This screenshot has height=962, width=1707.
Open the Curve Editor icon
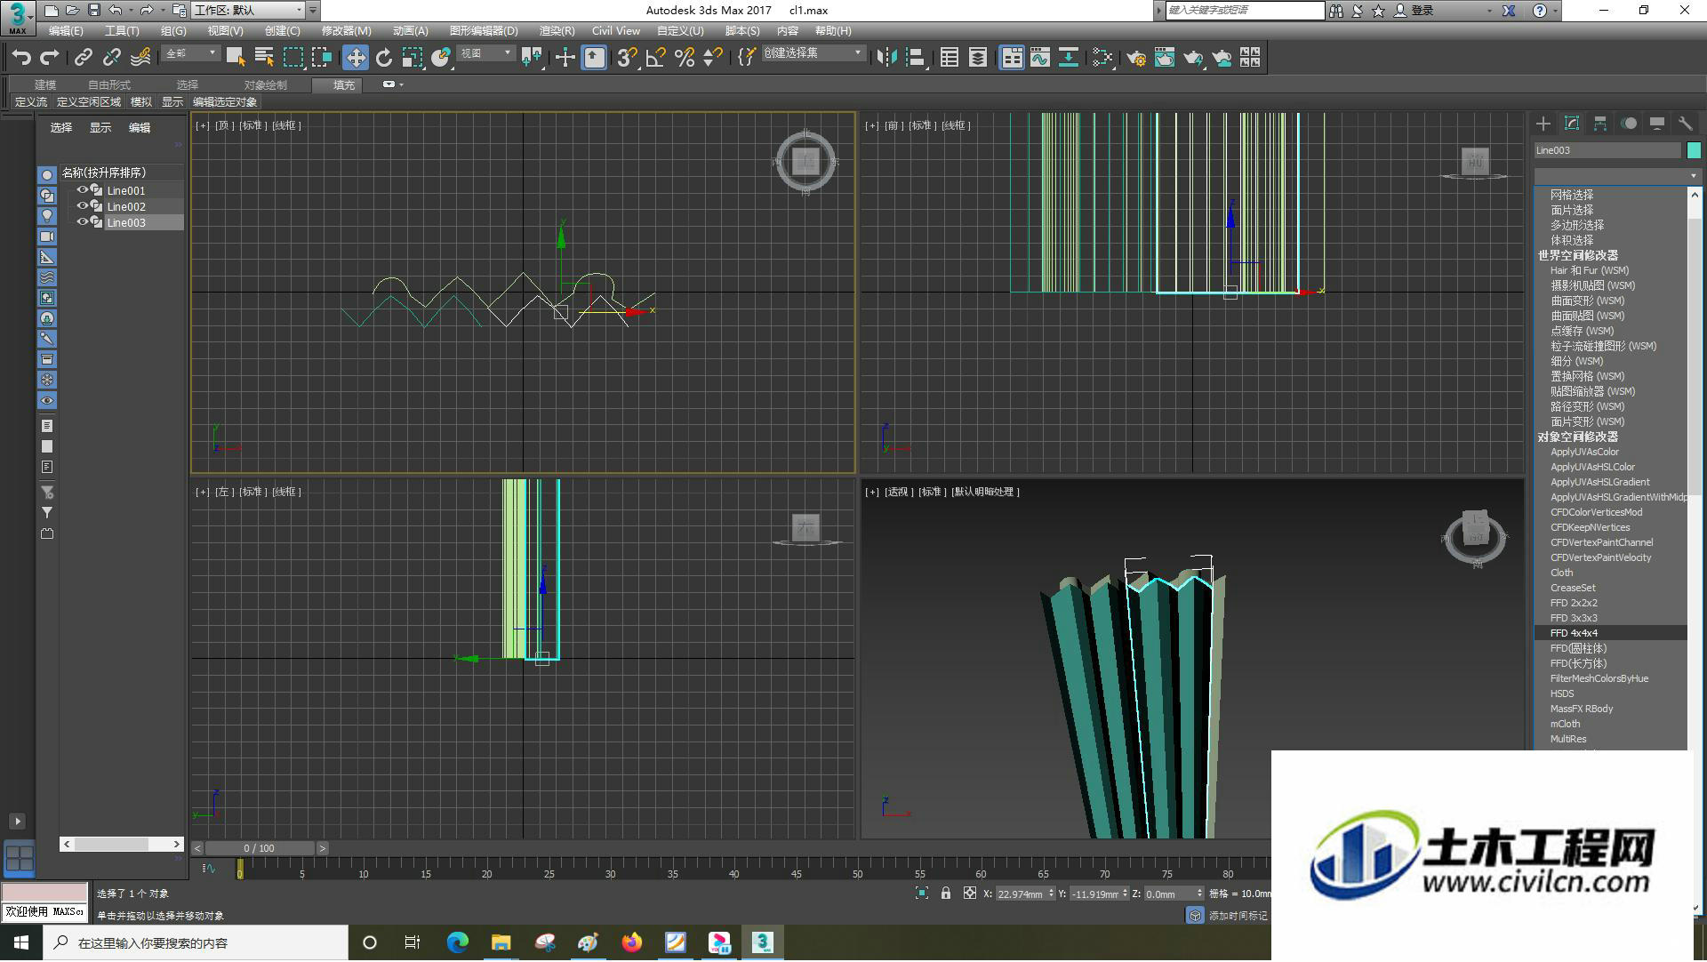1040,58
